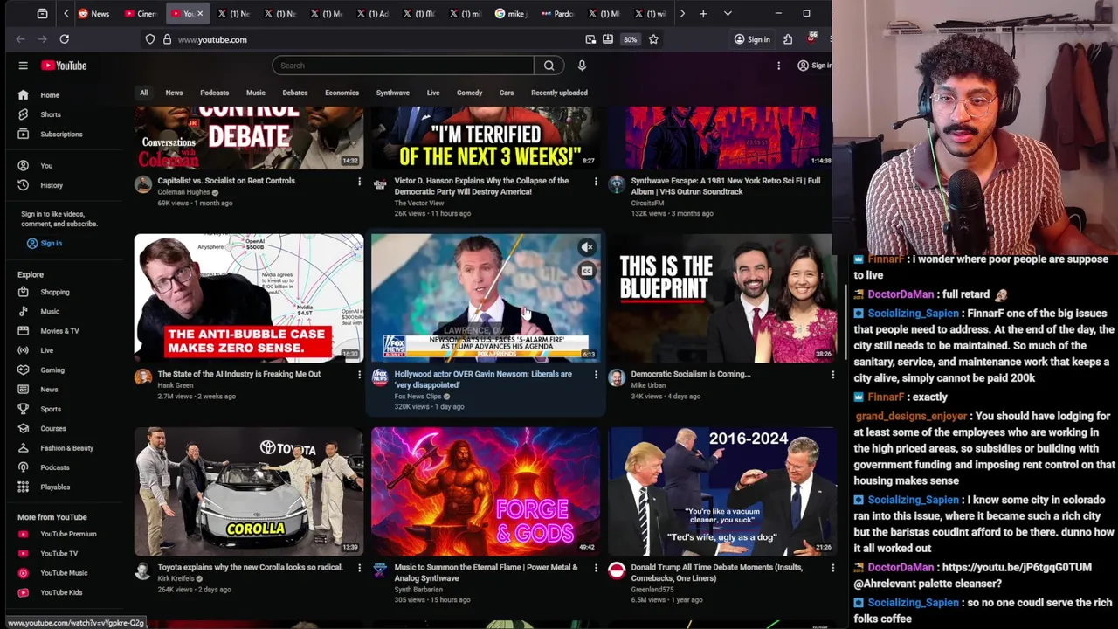Select the Synthwave filter chip

(x=393, y=93)
